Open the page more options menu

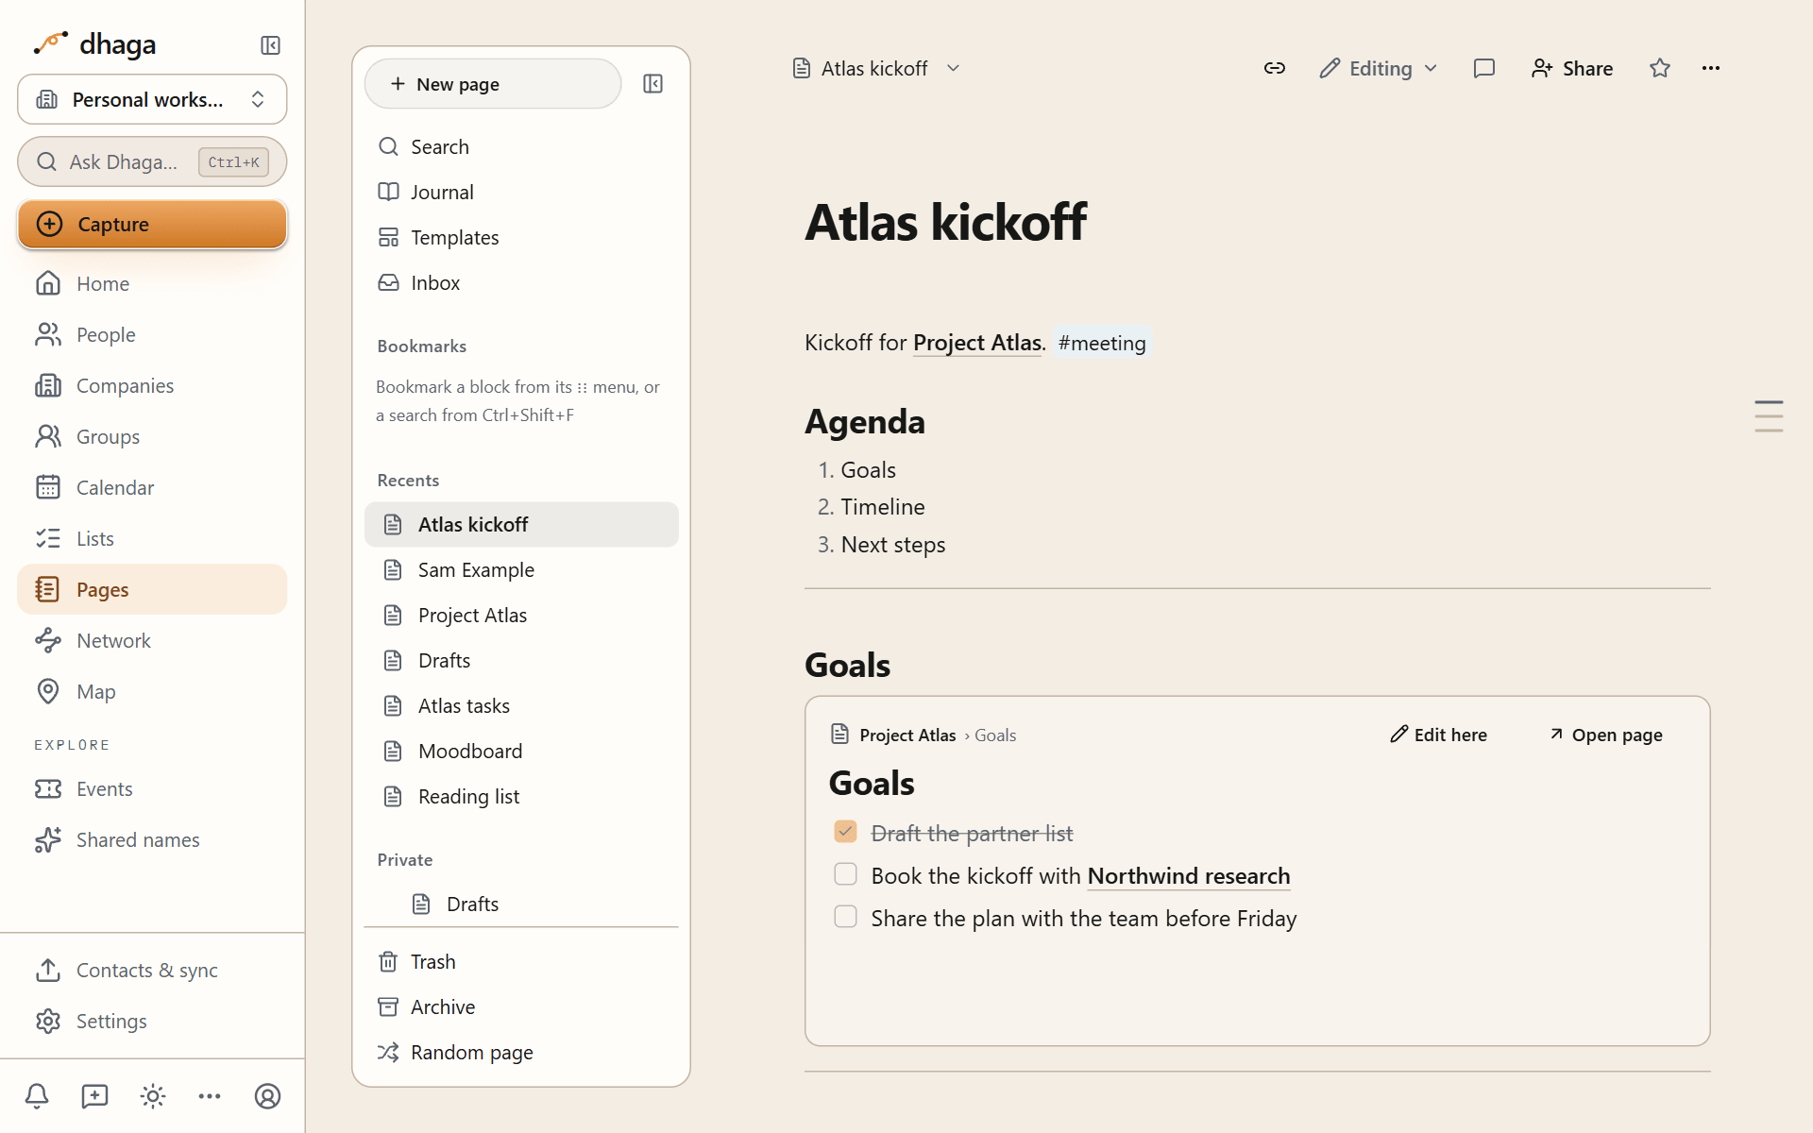[x=1711, y=68]
